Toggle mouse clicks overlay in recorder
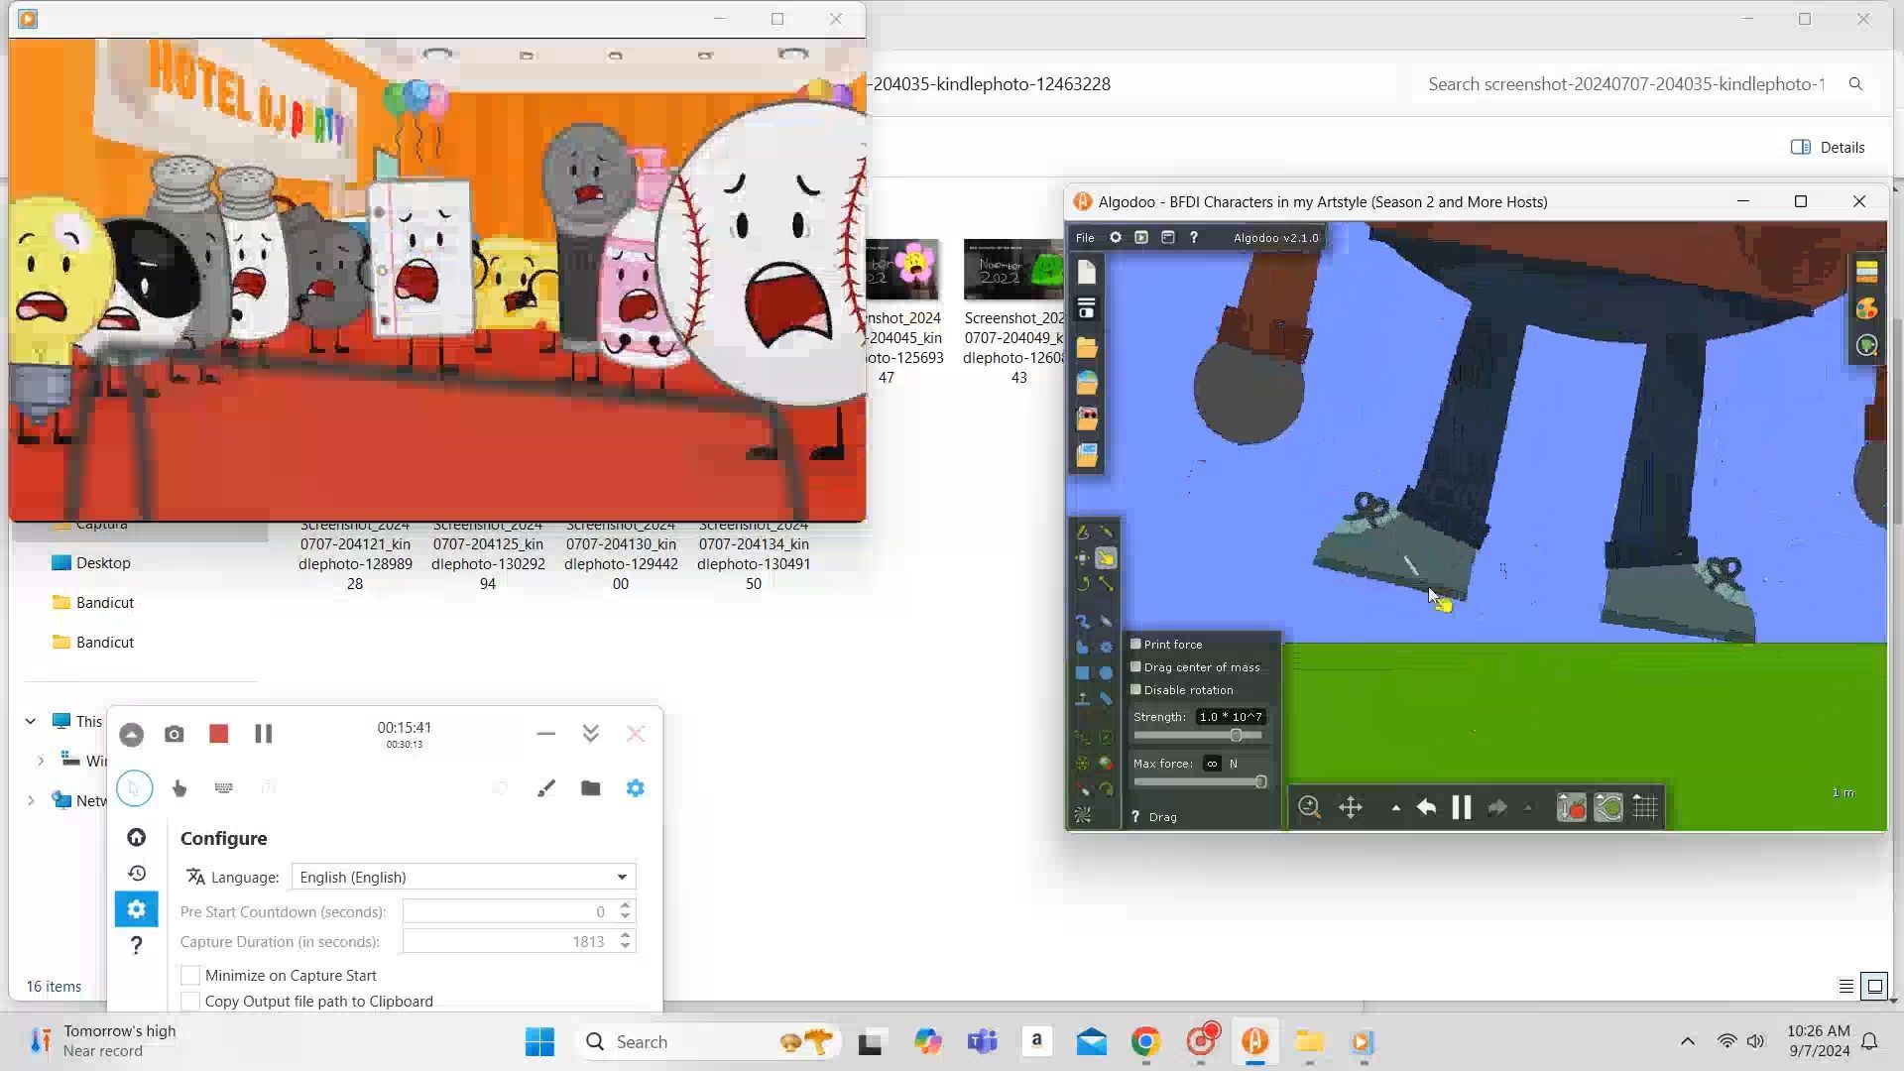The width and height of the screenshot is (1904, 1071). tap(179, 787)
